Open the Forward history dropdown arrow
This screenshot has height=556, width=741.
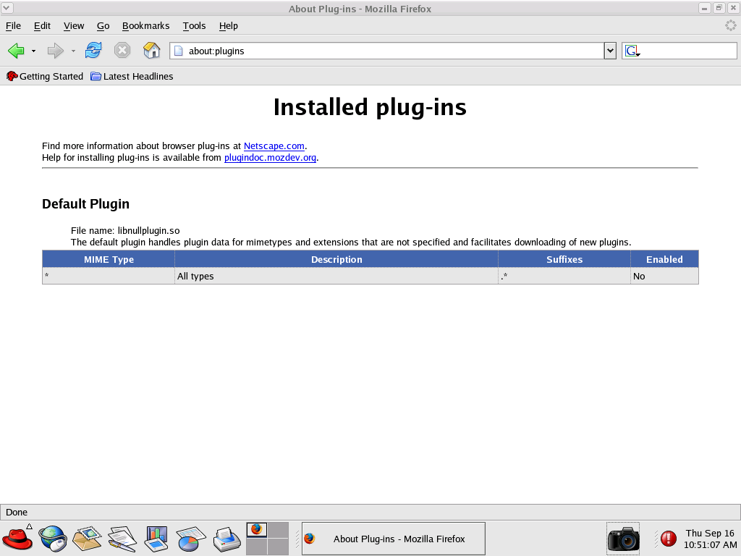click(73, 51)
